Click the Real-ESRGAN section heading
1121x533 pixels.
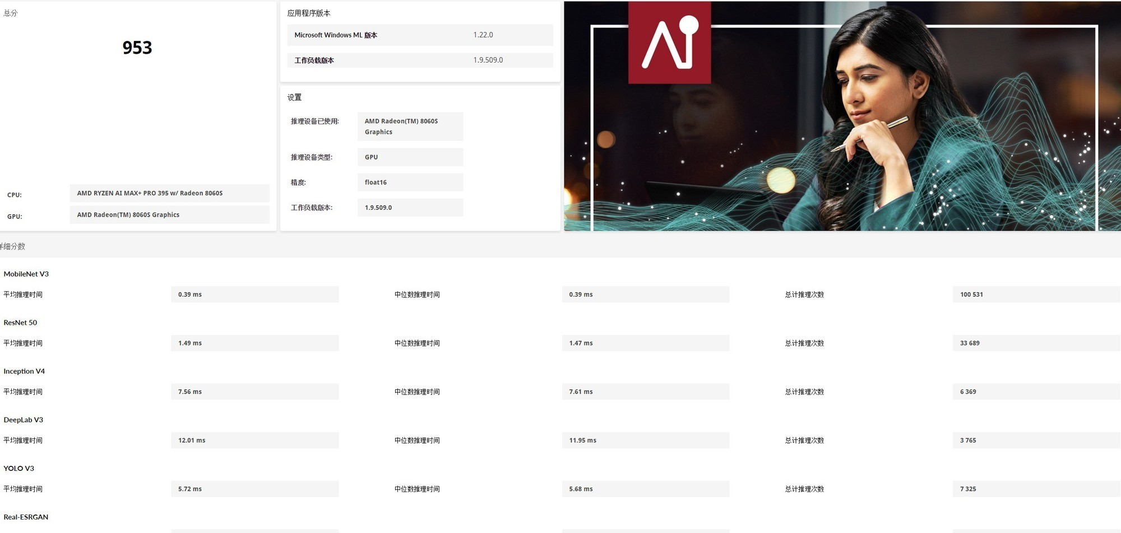pyautogui.click(x=26, y=517)
